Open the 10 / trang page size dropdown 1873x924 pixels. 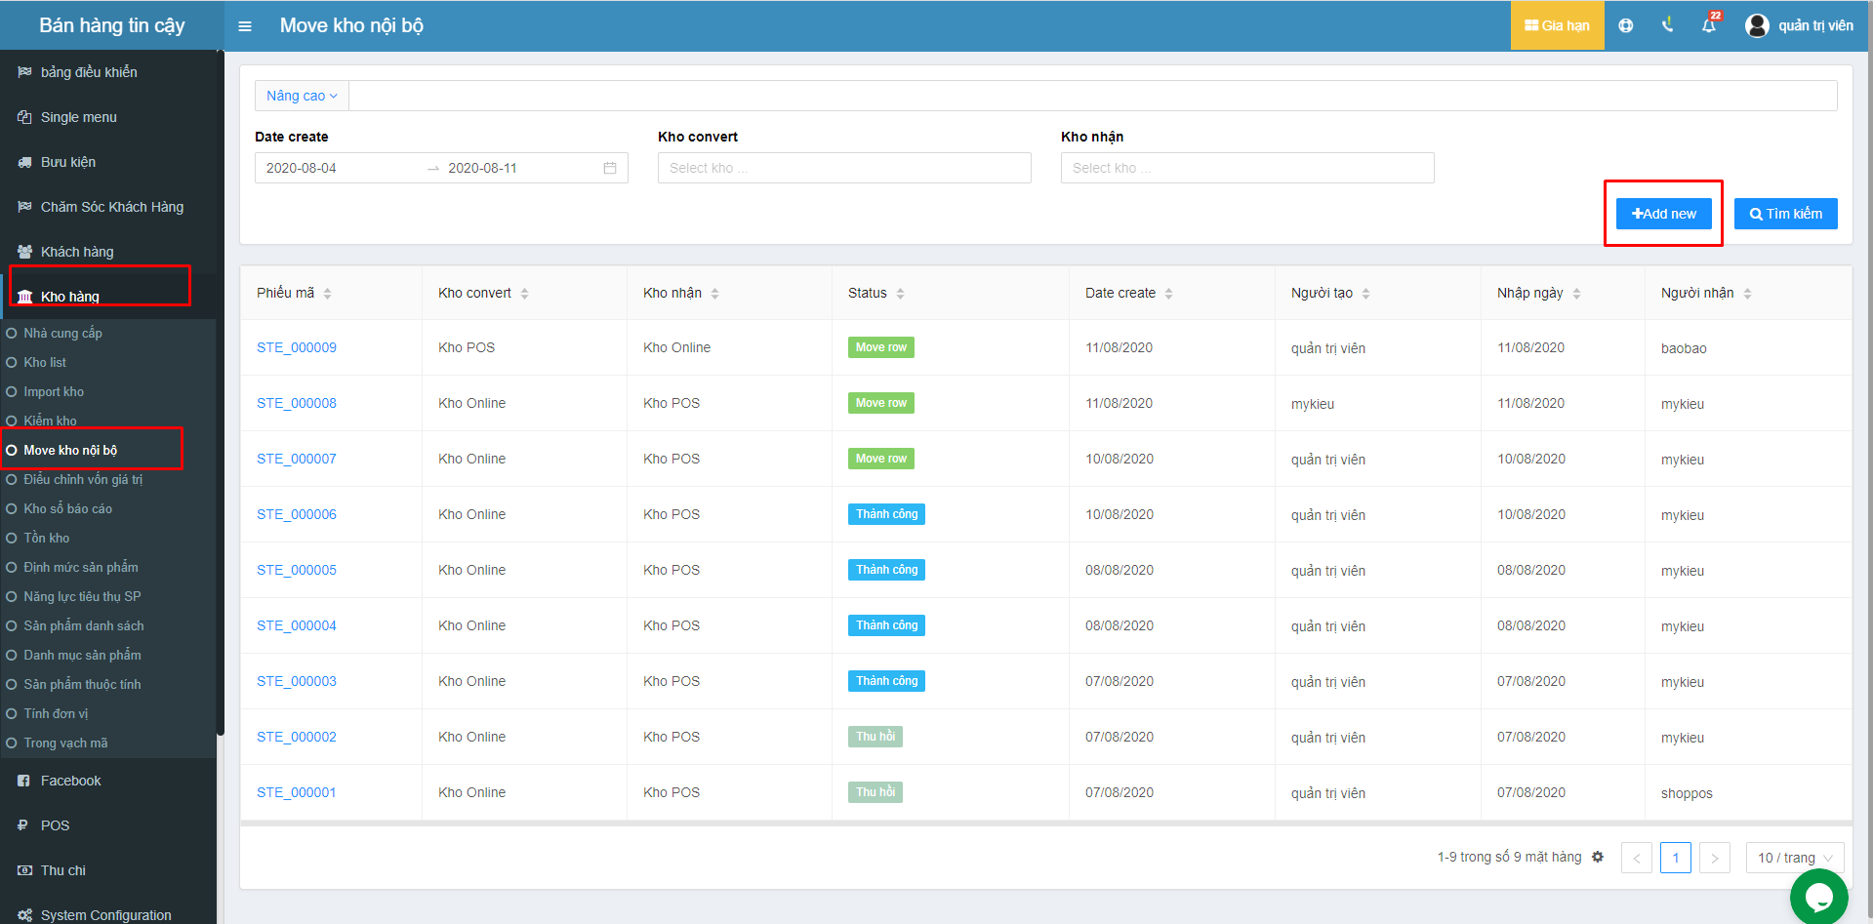click(x=1794, y=858)
